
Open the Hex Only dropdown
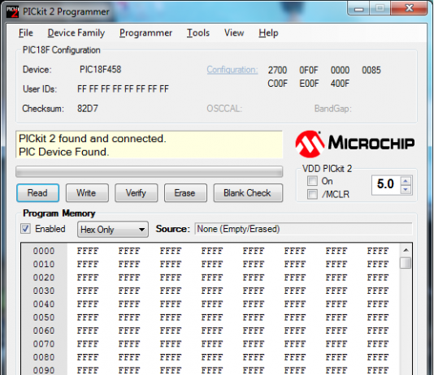(113, 230)
